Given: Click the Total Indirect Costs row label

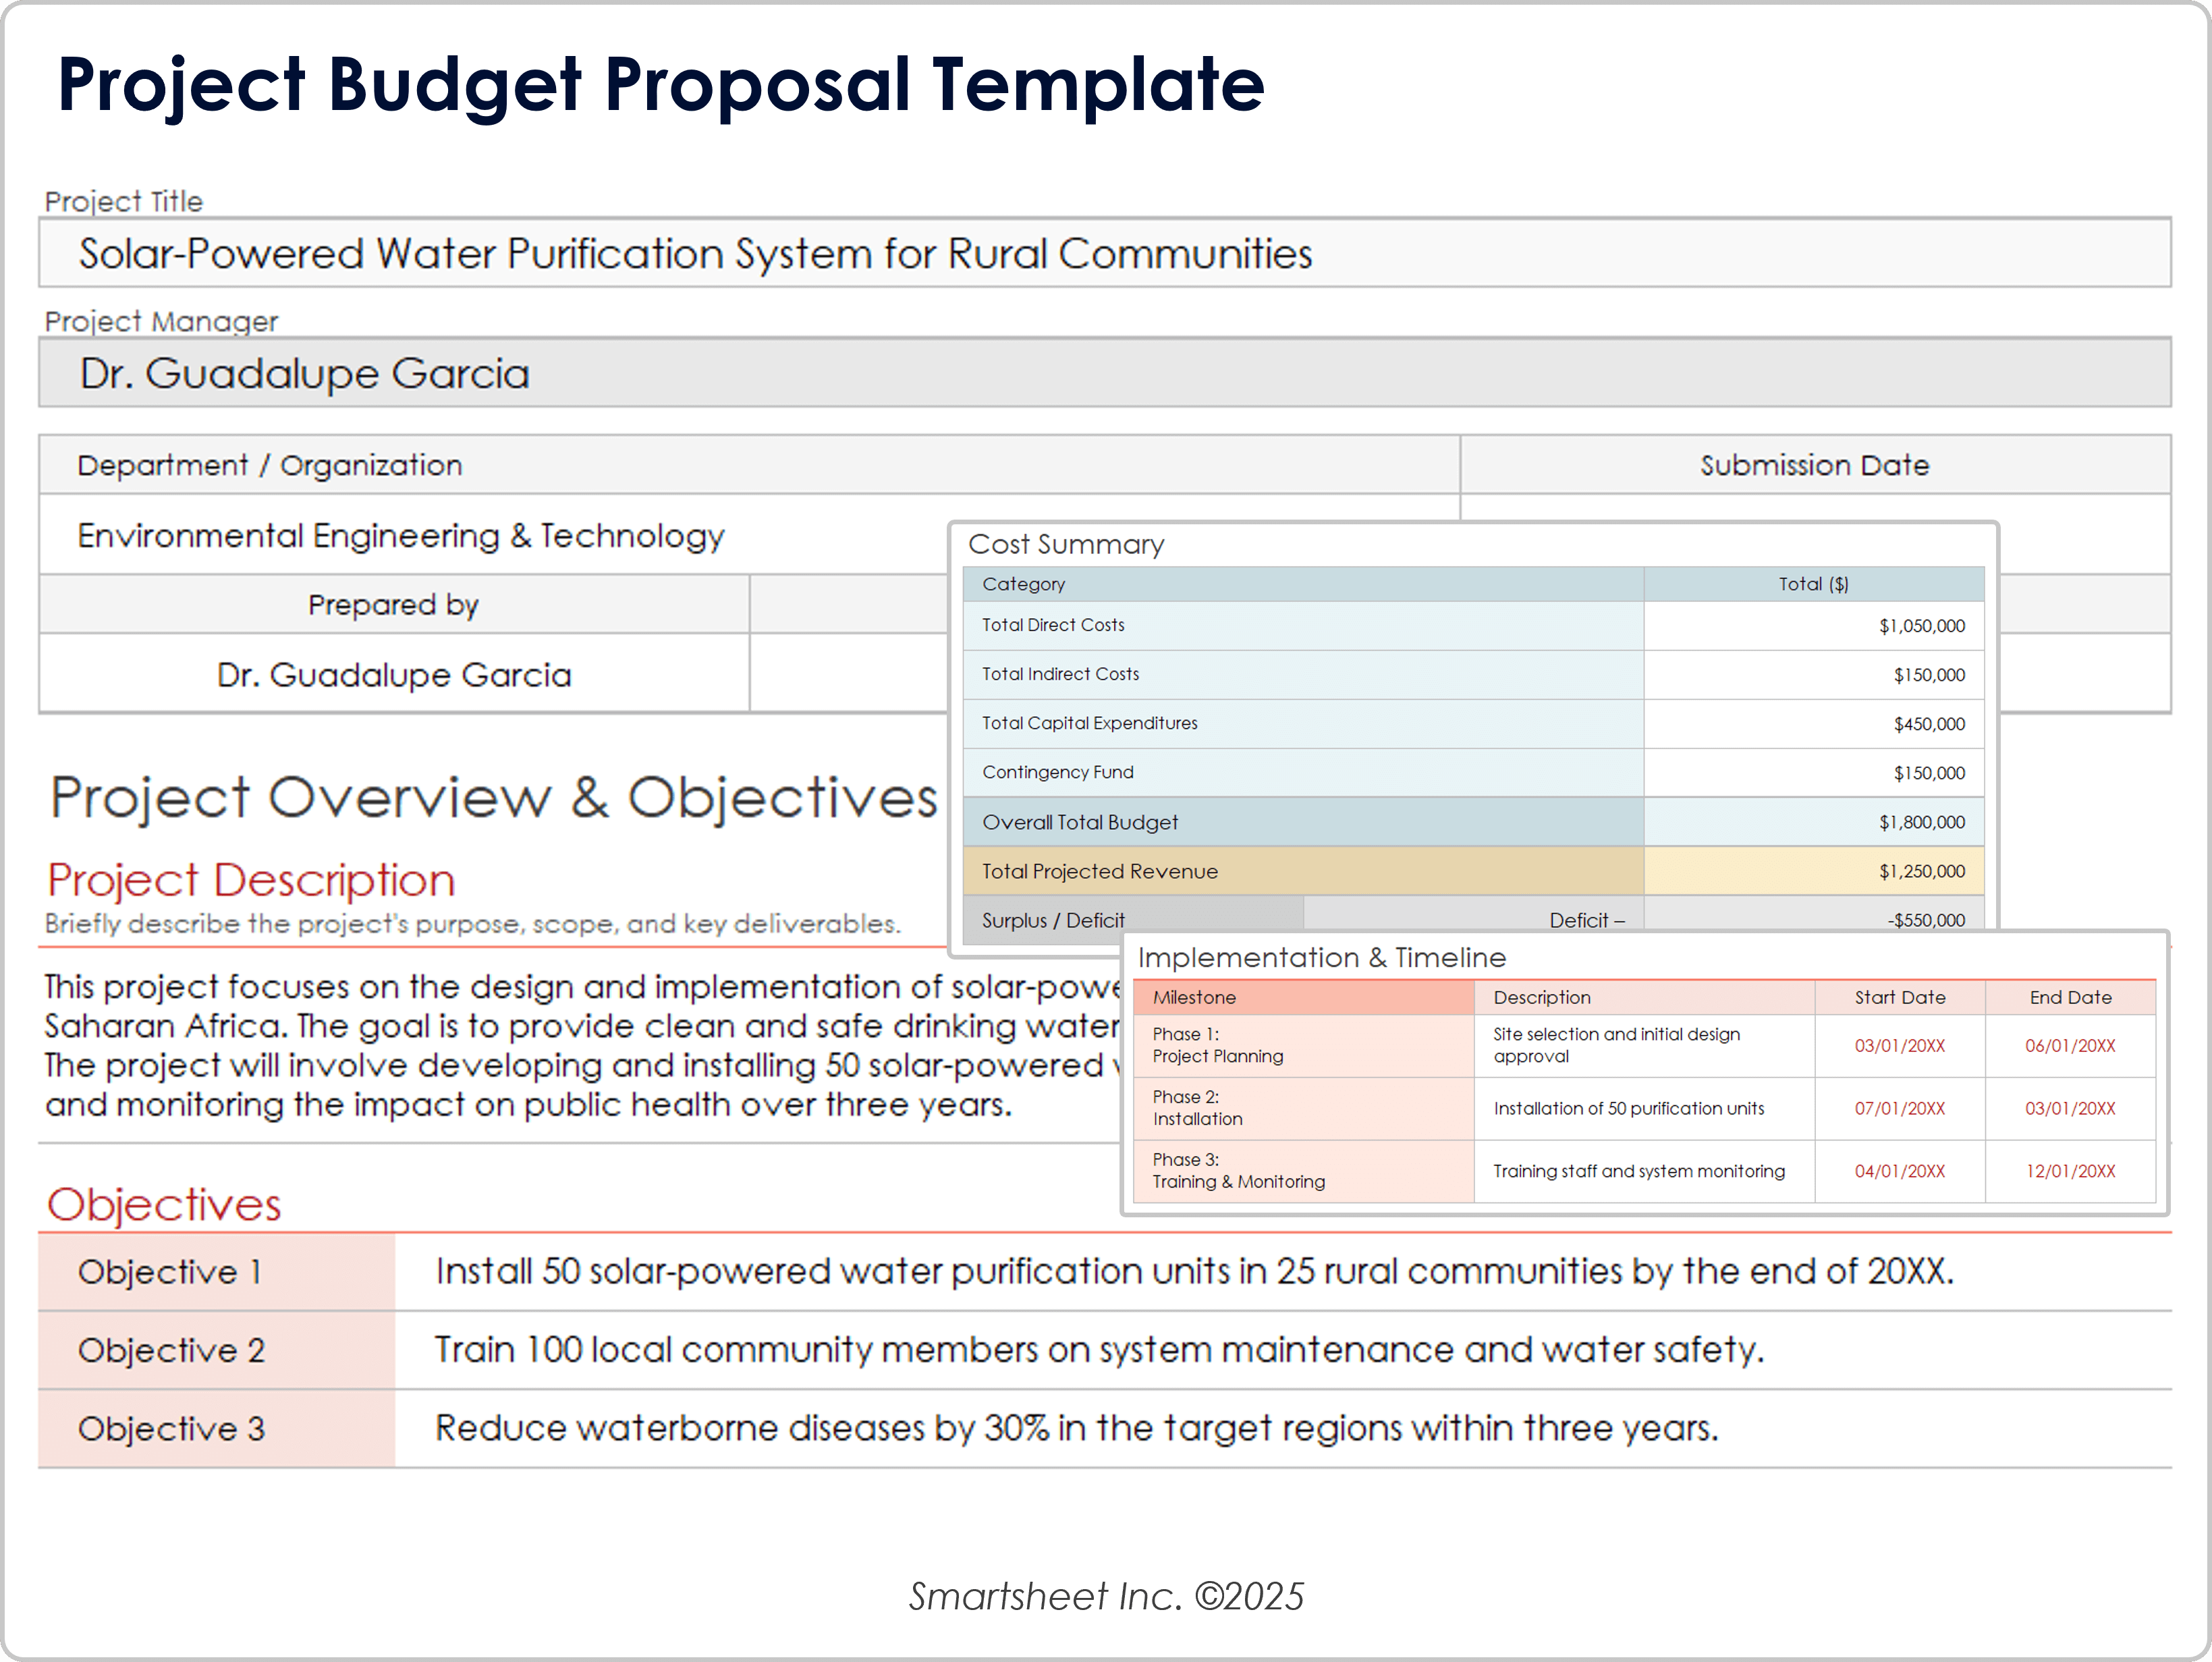Looking at the screenshot, I should pos(1060,674).
